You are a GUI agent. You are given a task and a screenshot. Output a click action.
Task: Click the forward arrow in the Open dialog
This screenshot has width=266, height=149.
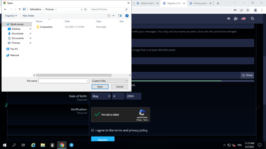[11, 9]
